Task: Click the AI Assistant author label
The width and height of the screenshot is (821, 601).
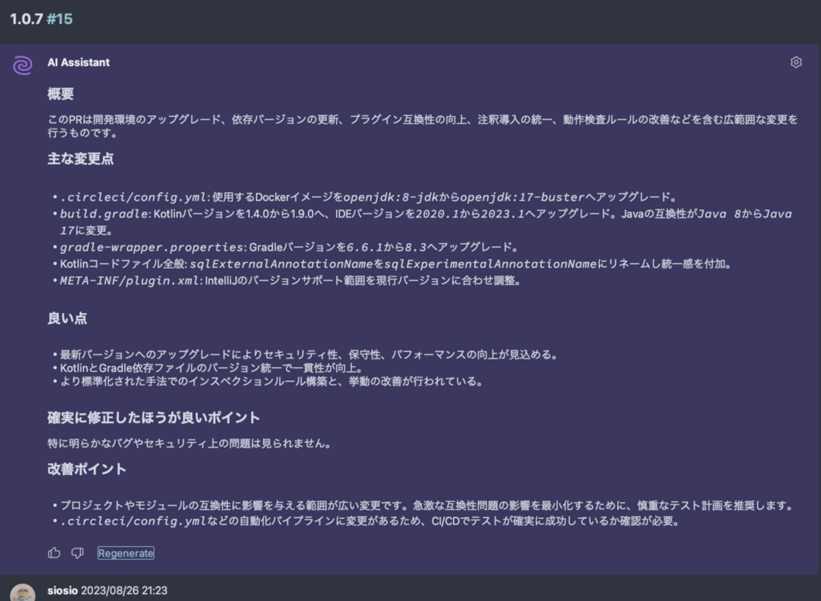Action: [x=78, y=62]
